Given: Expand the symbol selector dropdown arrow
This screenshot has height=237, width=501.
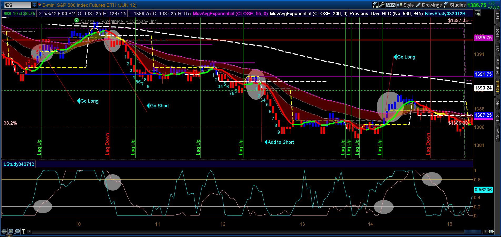Looking at the screenshot, I should [34, 5].
